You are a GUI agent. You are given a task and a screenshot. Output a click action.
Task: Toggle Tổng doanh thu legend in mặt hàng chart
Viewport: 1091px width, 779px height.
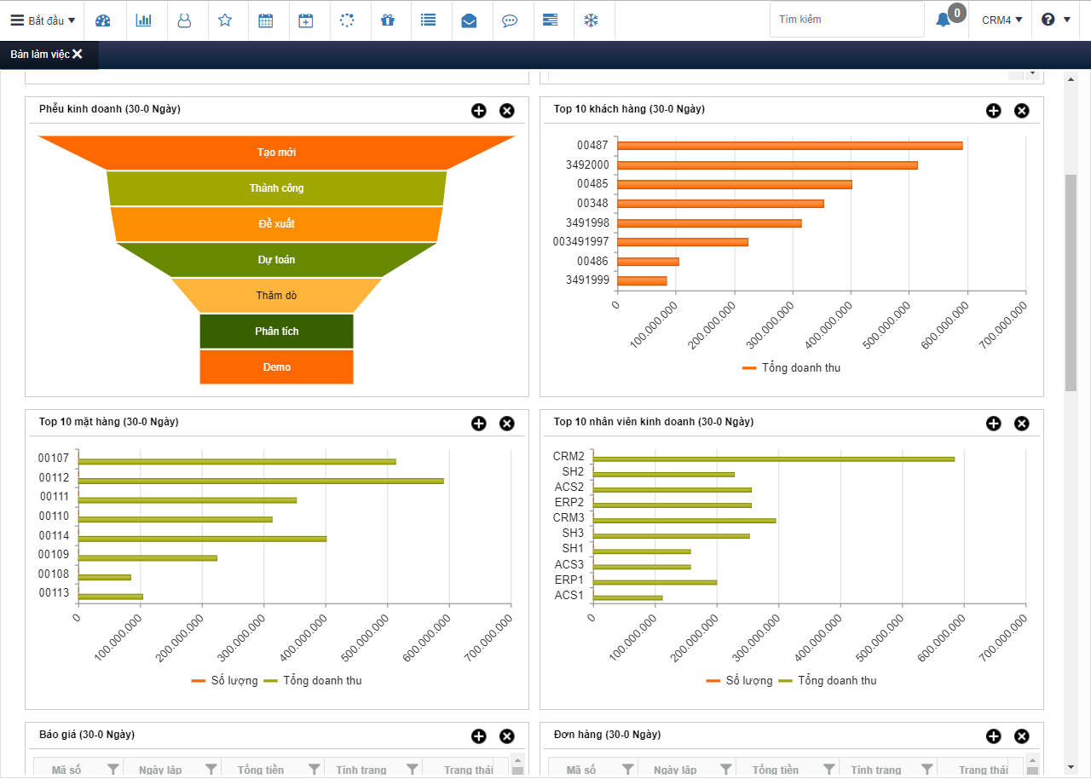pyautogui.click(x=312, y=681)
